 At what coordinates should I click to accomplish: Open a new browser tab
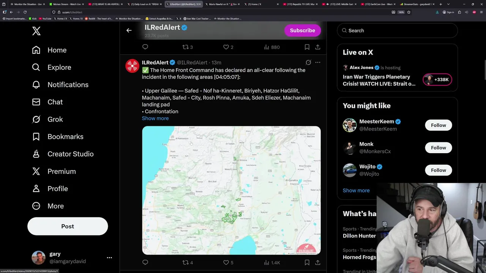[440, 4]
